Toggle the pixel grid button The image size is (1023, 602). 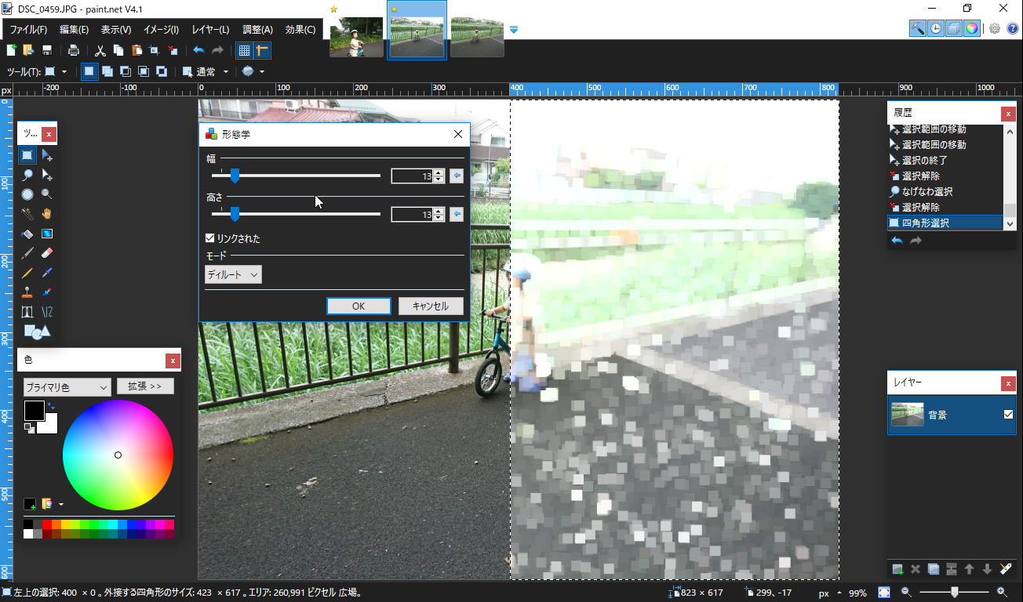[244, 50]
